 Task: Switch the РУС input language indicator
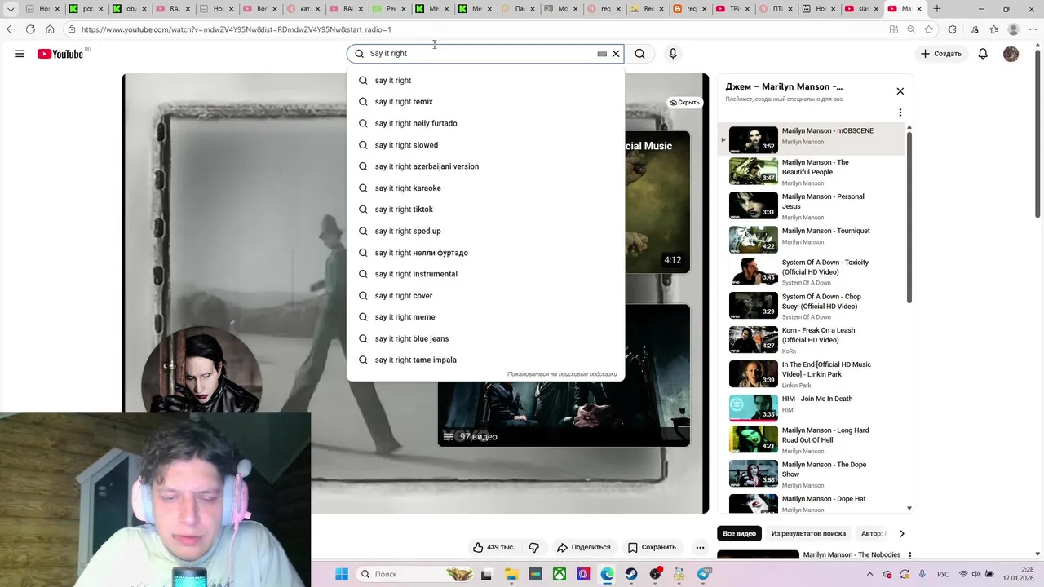943,574
